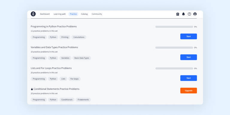
Task: Open Variables and Data Types Practice Problems title
Action: [x=54, y=47]
